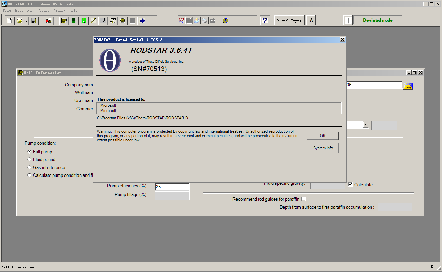
Task: Select the Full pump radio button
Action: pos(29,152)
